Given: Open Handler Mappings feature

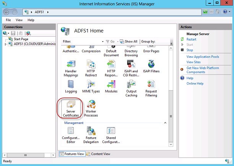Looking at the screenshot, I should click(71, 68).
